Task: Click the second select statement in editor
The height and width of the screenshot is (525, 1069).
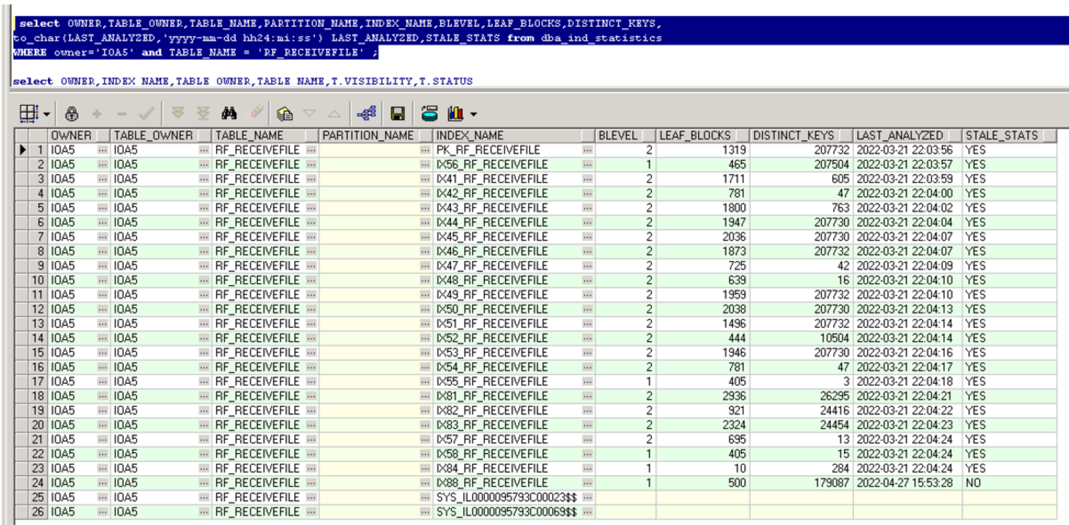Action: [x=242, y=81]
